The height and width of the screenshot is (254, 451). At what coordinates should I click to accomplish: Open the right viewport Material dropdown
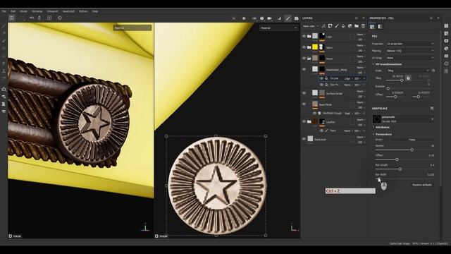[278, 28]
